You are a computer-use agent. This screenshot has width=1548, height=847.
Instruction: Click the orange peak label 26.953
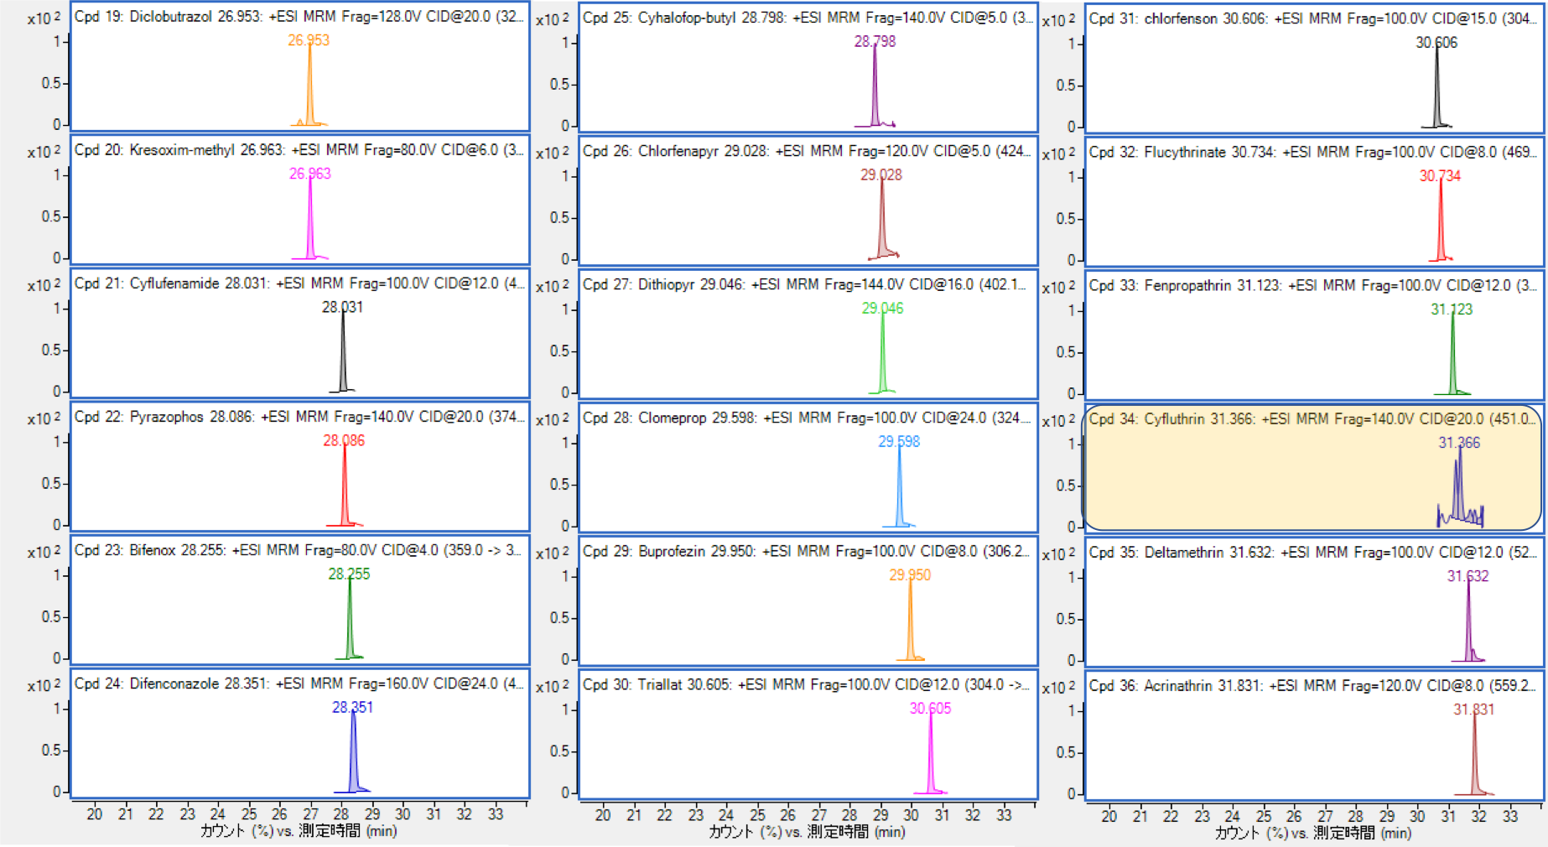309,40
